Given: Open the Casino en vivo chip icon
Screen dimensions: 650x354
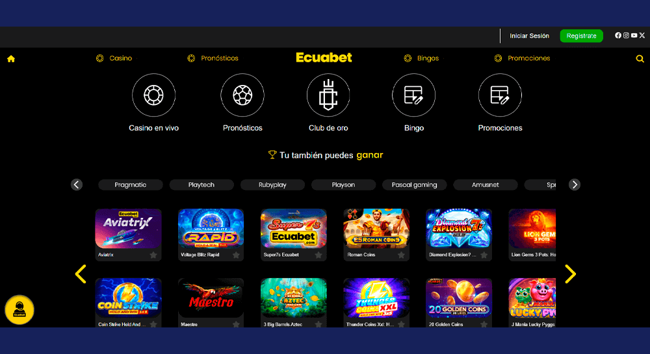Looking at the screenshot, I should click(x=154, y=95).
